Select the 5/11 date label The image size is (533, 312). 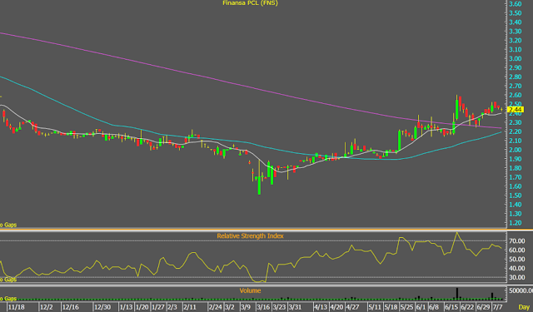point(375,307)
